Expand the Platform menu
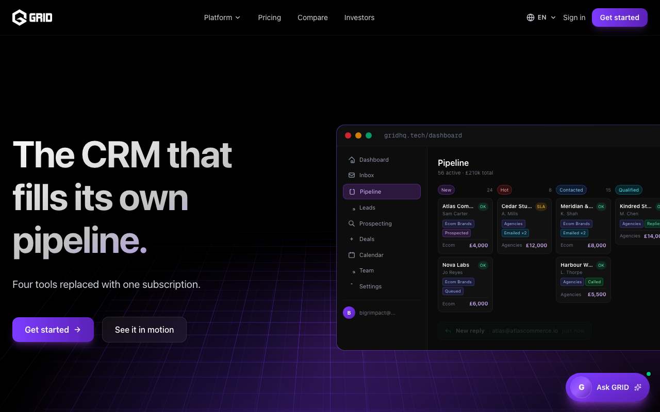This screenshot has height=412, width=660. point(222,18)
